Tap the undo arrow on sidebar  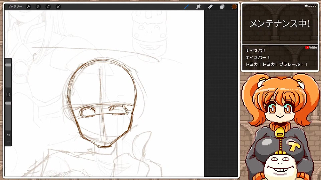pyautogui.click(x=8, y=135)
